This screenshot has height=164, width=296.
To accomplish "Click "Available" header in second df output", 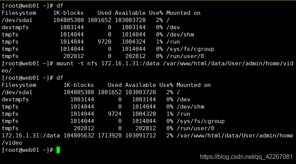I will (x=141, y=85).
